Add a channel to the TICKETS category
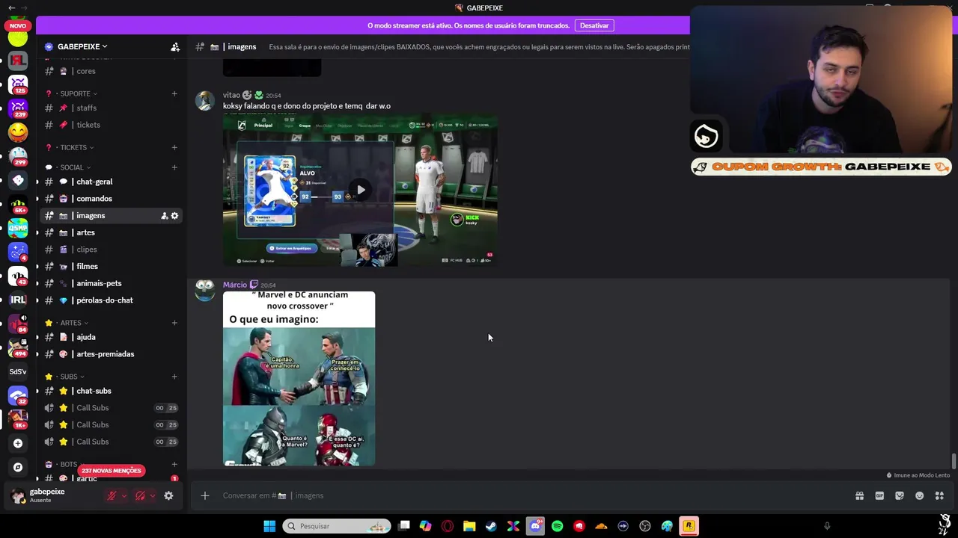This screenshot has width=958, height=538. [174, 147]
